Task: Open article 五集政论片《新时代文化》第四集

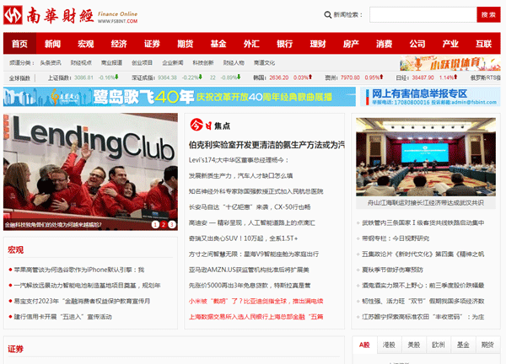Action: click(x=423, y=254)
